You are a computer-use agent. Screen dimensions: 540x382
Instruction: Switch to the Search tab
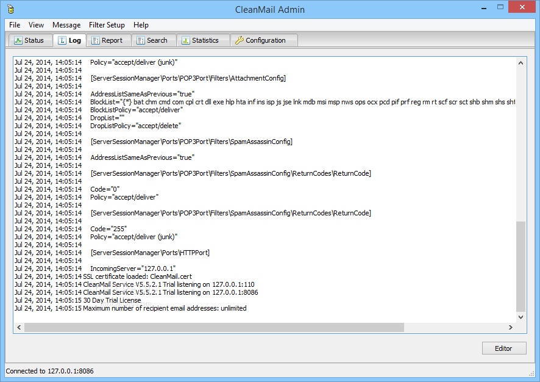click(154, 41)
